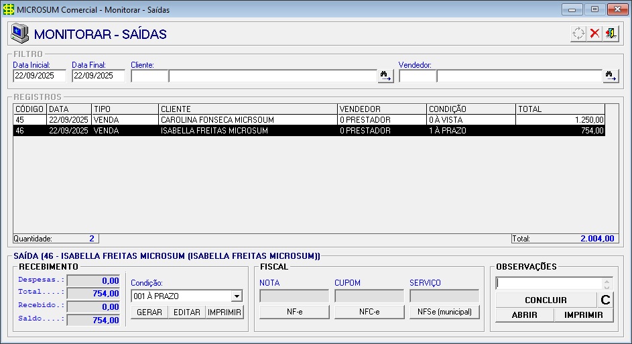632x344 pixels.
Task: Click the Saldo value field
Action: point(93,321)
